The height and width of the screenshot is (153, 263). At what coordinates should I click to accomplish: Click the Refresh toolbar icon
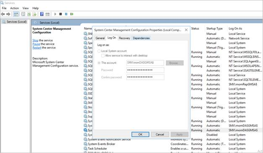29,14
